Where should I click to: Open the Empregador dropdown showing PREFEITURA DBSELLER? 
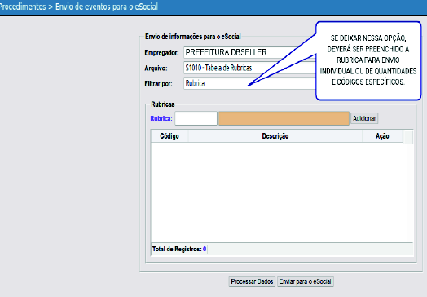coord(249,52)
